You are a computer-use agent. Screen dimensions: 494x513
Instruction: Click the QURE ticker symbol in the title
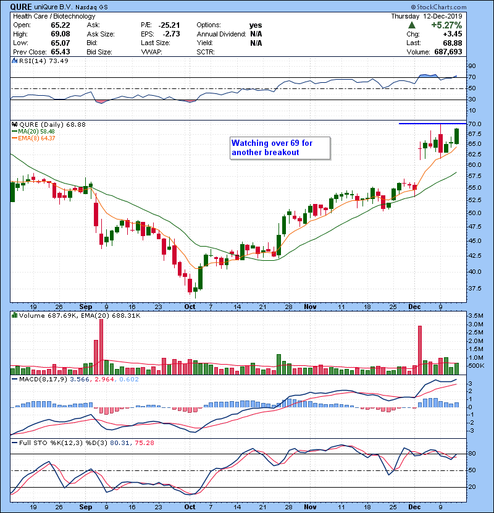(x=21, y=7)
